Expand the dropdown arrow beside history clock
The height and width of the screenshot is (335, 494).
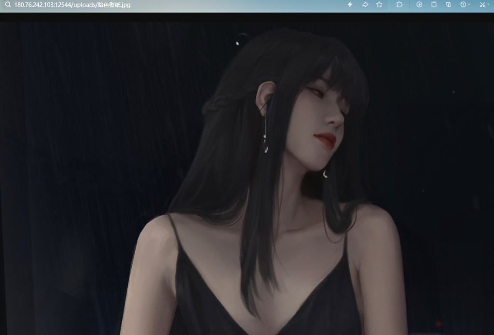pyautogui.click(x=469, y=5)
